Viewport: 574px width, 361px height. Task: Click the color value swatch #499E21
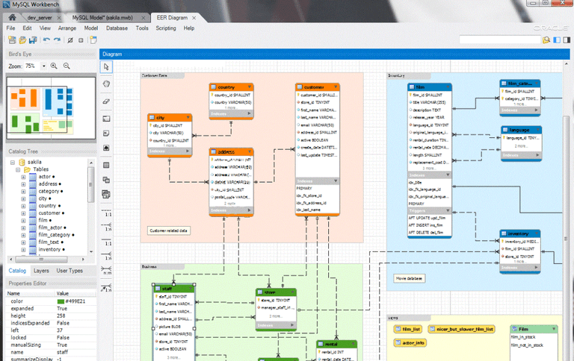[x=61, y=301]
